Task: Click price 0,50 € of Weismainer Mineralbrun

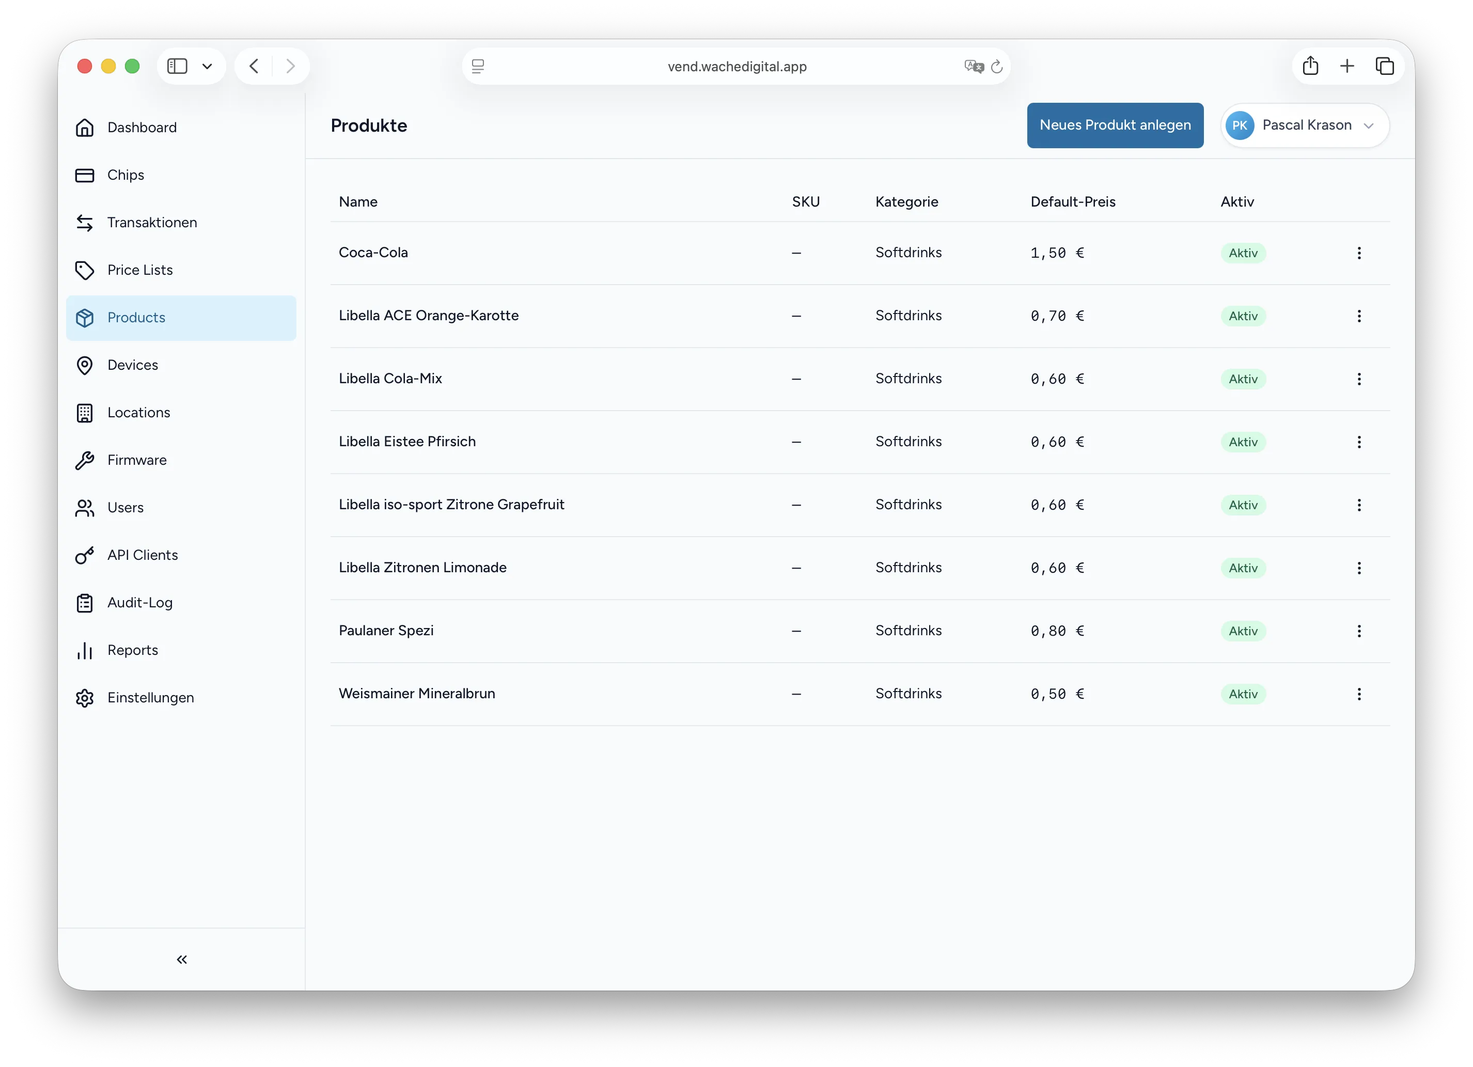Action: pos(1057,694)
